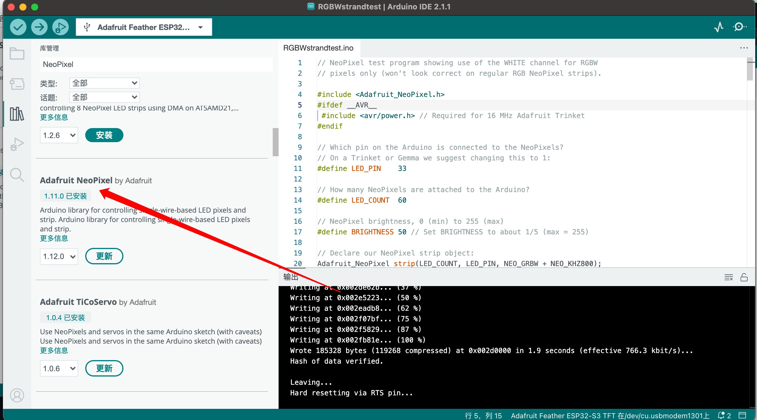
Task: Open the 1.12.0 version dropdown for NeoPixel
Action: click(x=59, y=256)
